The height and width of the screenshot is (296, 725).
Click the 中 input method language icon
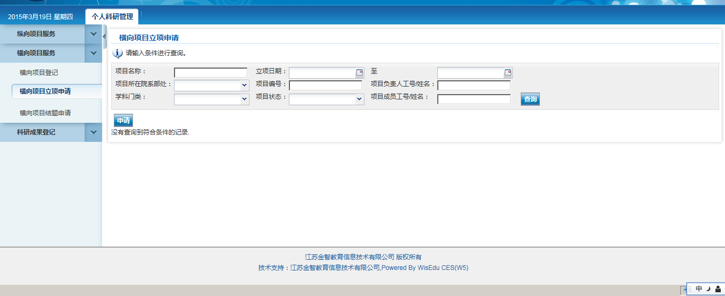pos(699,289)
